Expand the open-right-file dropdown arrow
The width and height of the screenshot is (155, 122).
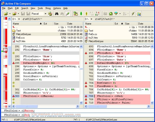(18, 14)
